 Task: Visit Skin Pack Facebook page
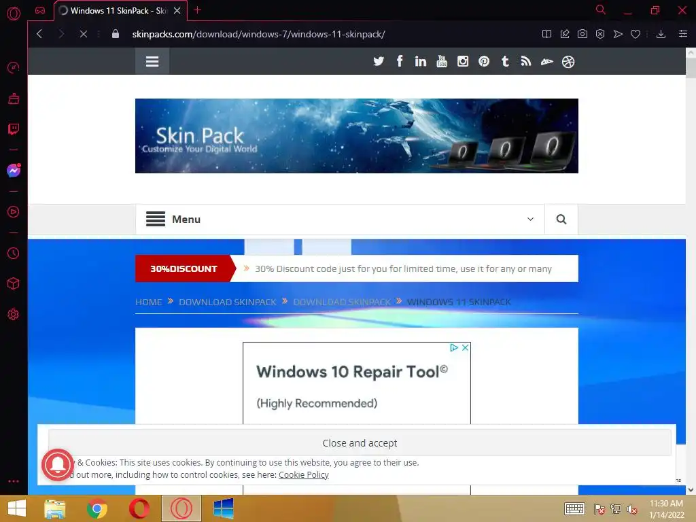pyautogui.click(x=400, y=61)
